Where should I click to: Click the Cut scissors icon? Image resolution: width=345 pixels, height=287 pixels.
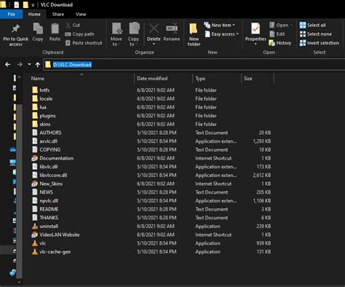tap(68, 25)
